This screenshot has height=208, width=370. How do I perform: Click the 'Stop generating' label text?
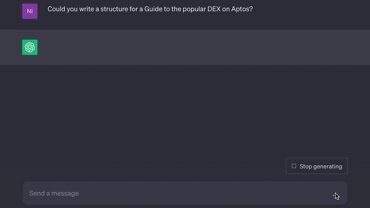tap(321, 166)
